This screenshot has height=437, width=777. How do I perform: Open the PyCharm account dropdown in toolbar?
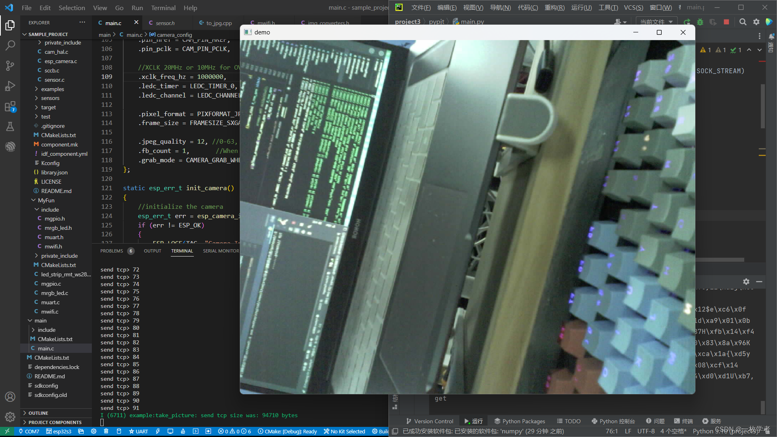(620, 22)
